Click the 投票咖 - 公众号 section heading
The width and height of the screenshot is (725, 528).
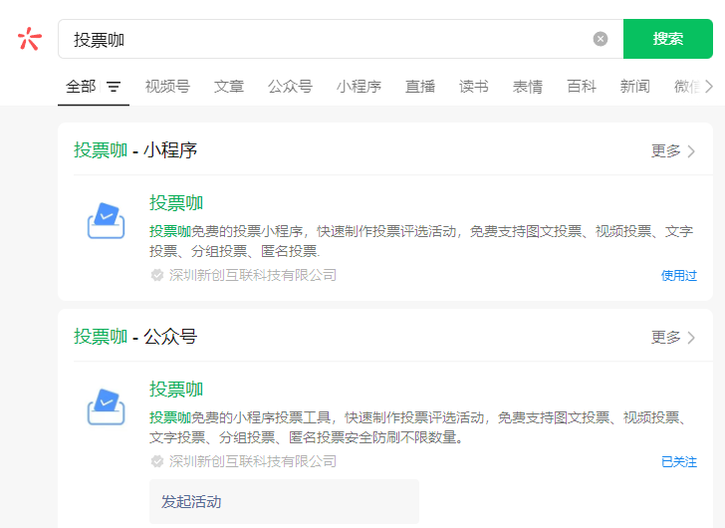pyautogui.click(x=135, y=337)
